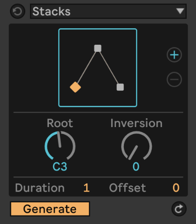This screenshot has width=196, height=224.
Task: Select the Inversion value 0
Action: [x=136, y=167]
